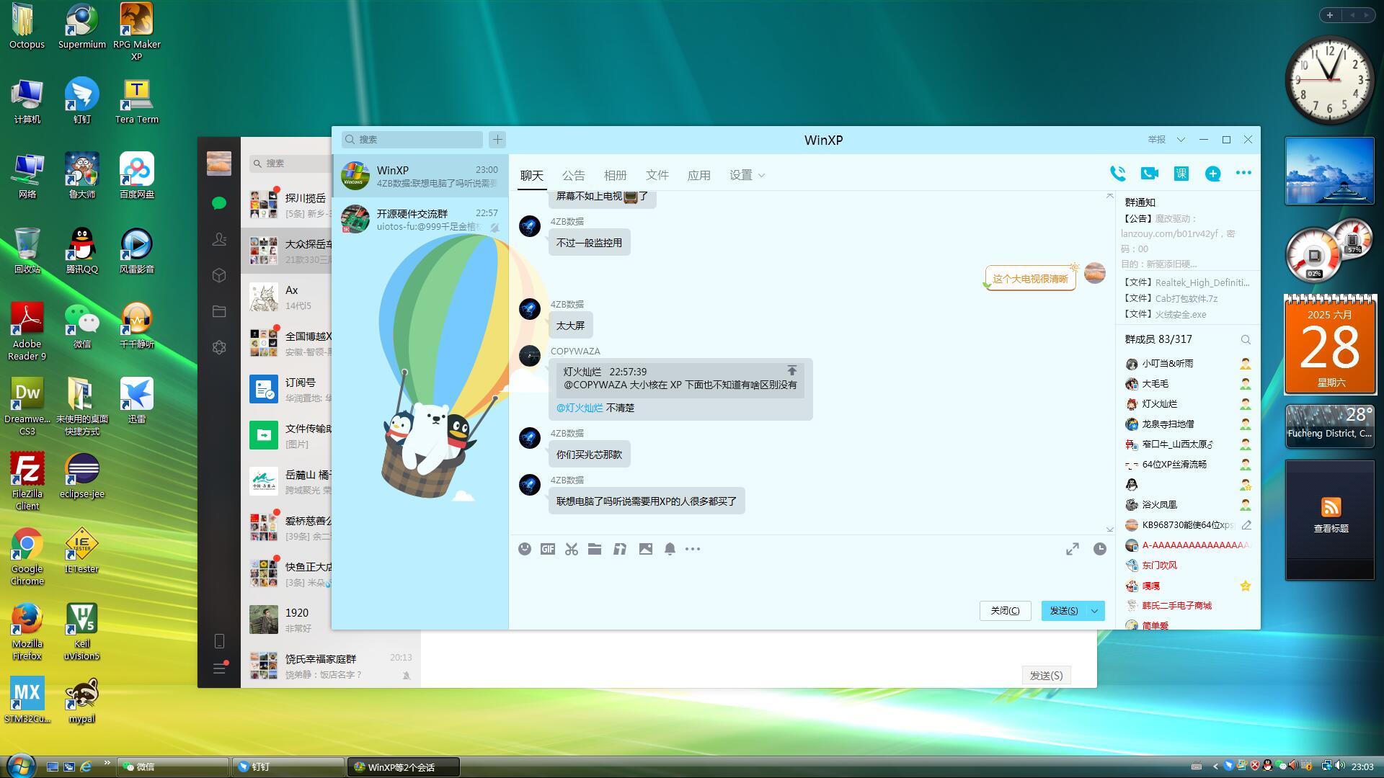
Task: Open the 相册 tab
Action: (x=616, y=175)
